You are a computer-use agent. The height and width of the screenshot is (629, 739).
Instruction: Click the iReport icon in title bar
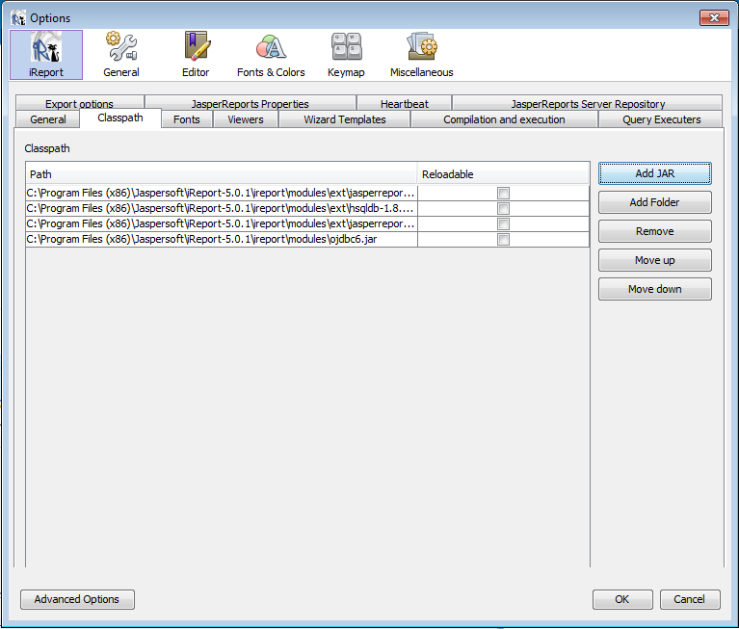click(x=18, y=18)
